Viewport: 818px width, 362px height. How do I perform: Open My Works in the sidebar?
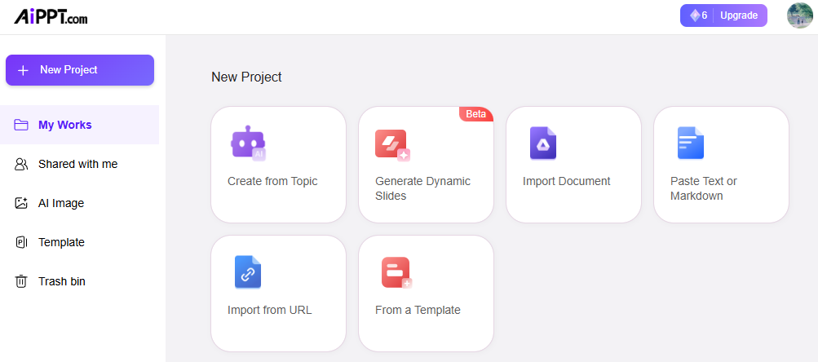[x=64, y=125]
